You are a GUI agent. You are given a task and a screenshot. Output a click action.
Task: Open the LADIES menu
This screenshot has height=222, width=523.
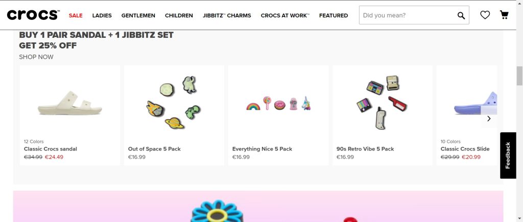tap(102, 15)
